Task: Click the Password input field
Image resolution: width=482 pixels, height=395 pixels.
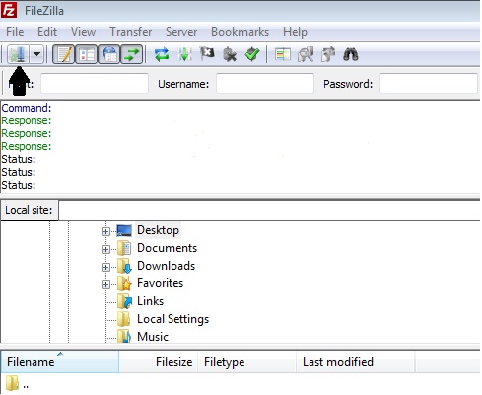Action: click(x=429, y=84)
